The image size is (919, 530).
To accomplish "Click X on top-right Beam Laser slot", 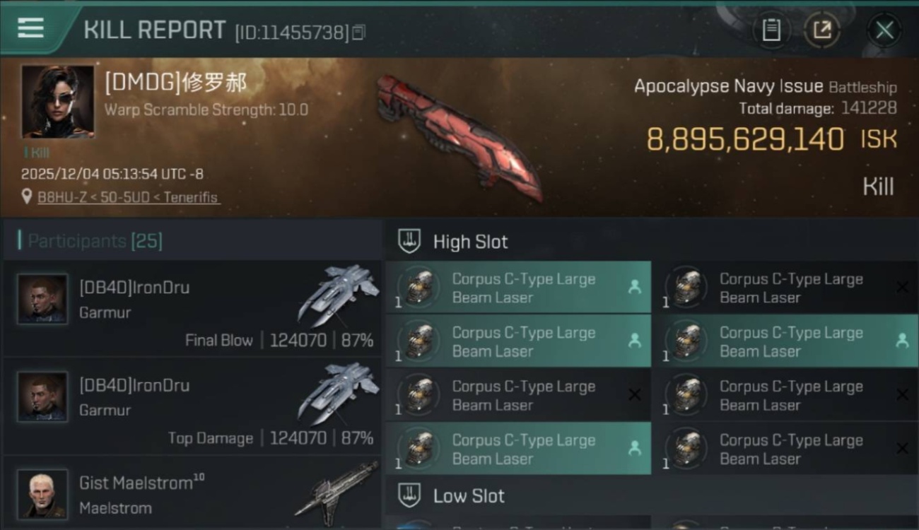I will pyautogui.click(x=902, y=288).
